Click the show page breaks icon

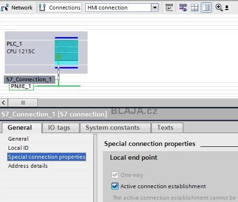(194, 8)
